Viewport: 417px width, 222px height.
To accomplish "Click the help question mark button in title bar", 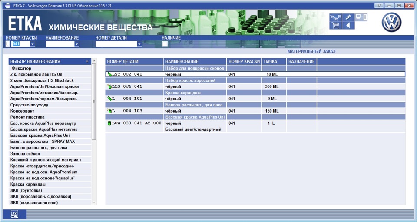I will point(379,5).
